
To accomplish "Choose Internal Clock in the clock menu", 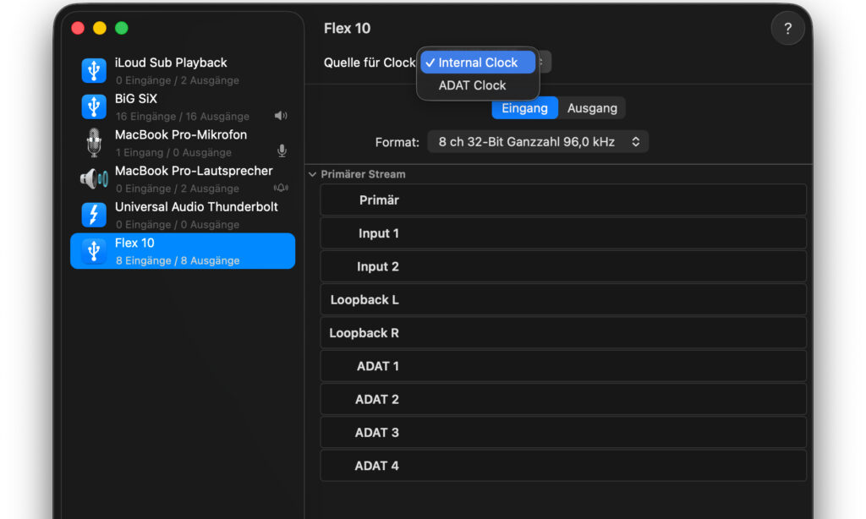I will [478, 63].
